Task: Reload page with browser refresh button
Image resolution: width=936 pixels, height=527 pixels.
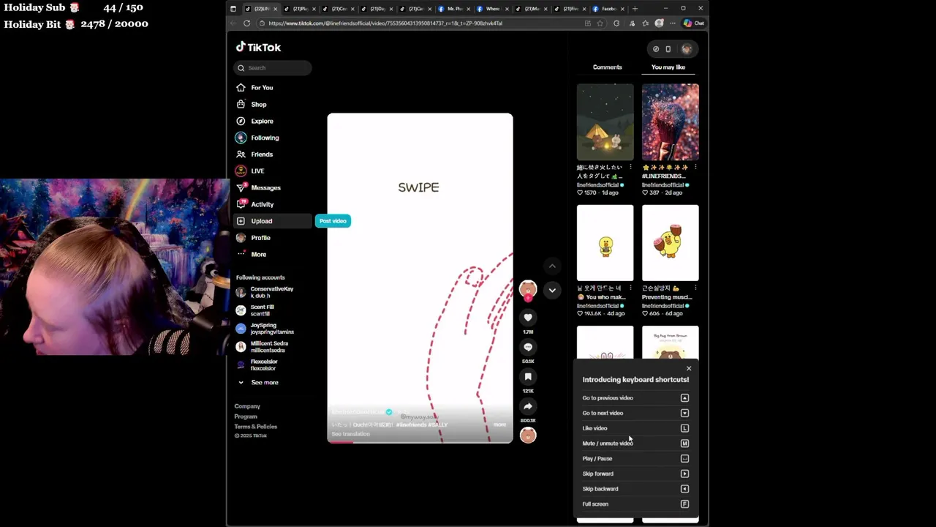Action: click(x=246, y=23)
